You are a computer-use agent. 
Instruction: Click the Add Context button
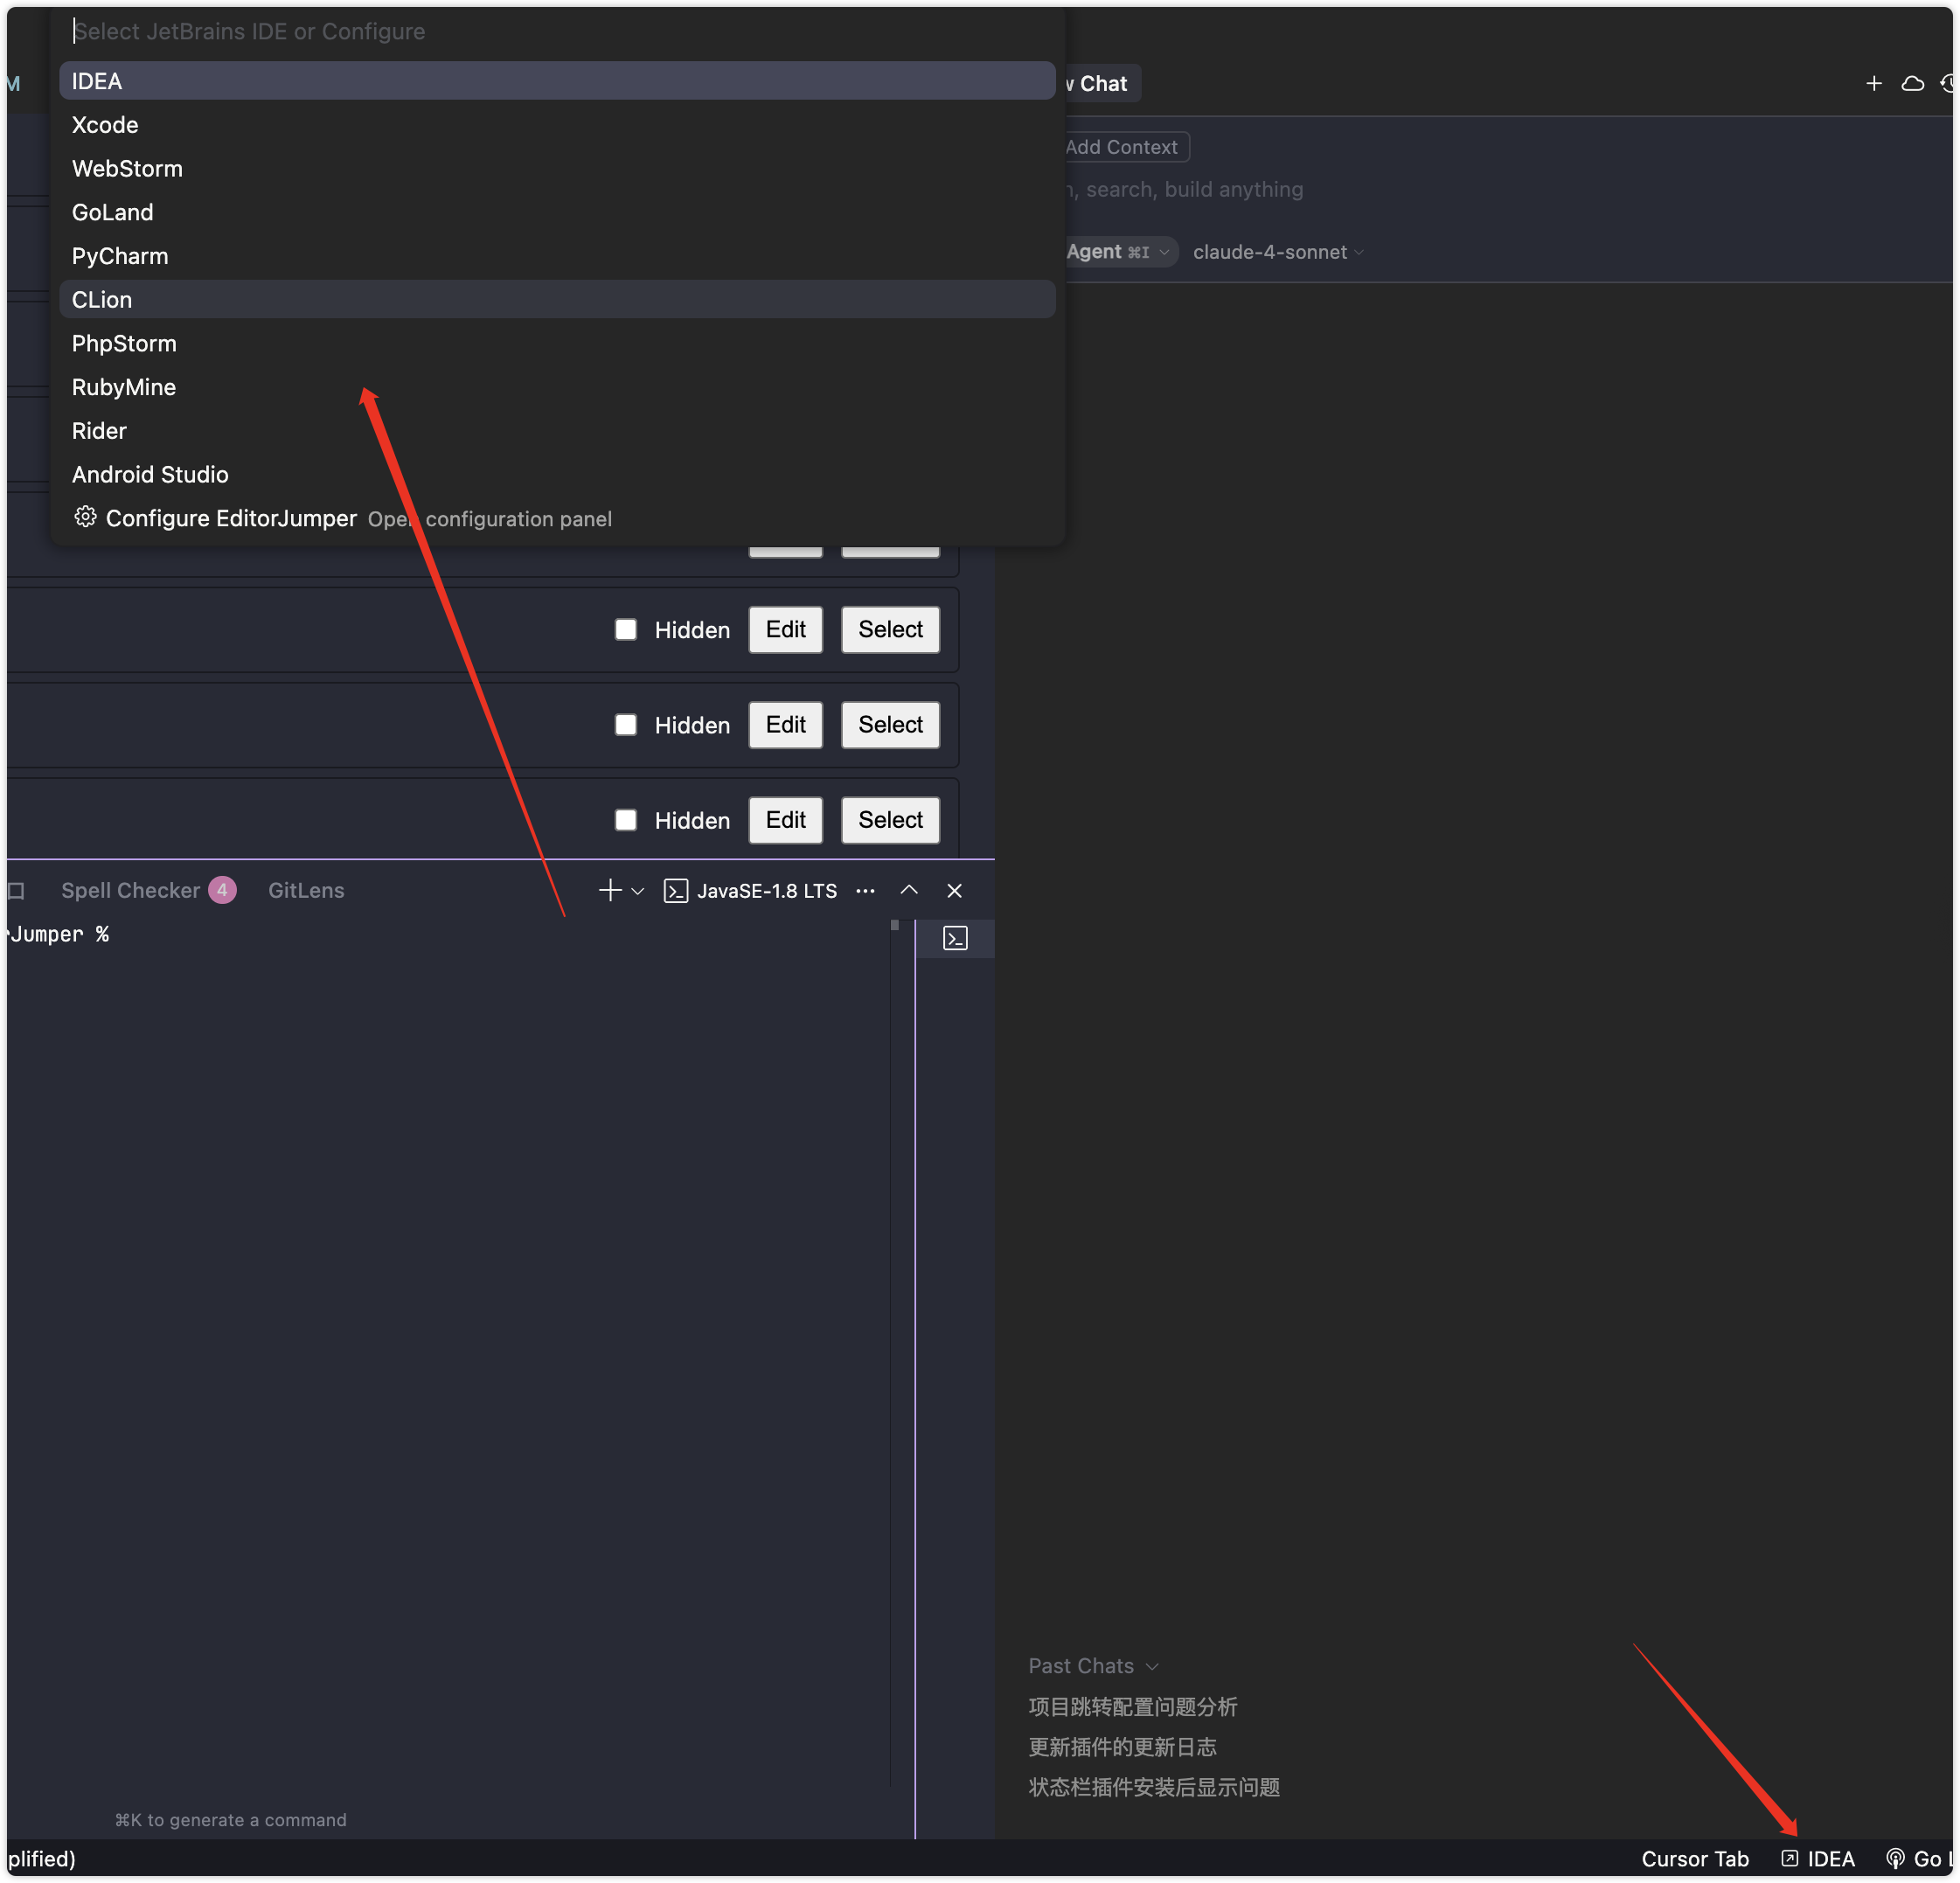click(1122, 147)
